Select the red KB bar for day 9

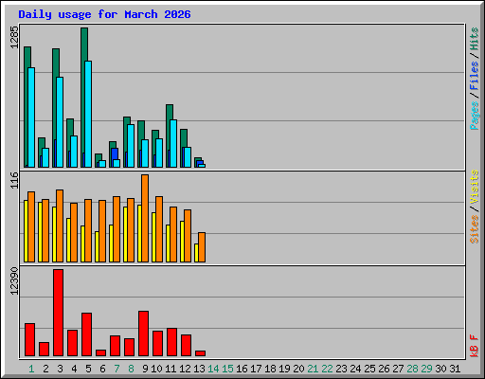(143, 334)
